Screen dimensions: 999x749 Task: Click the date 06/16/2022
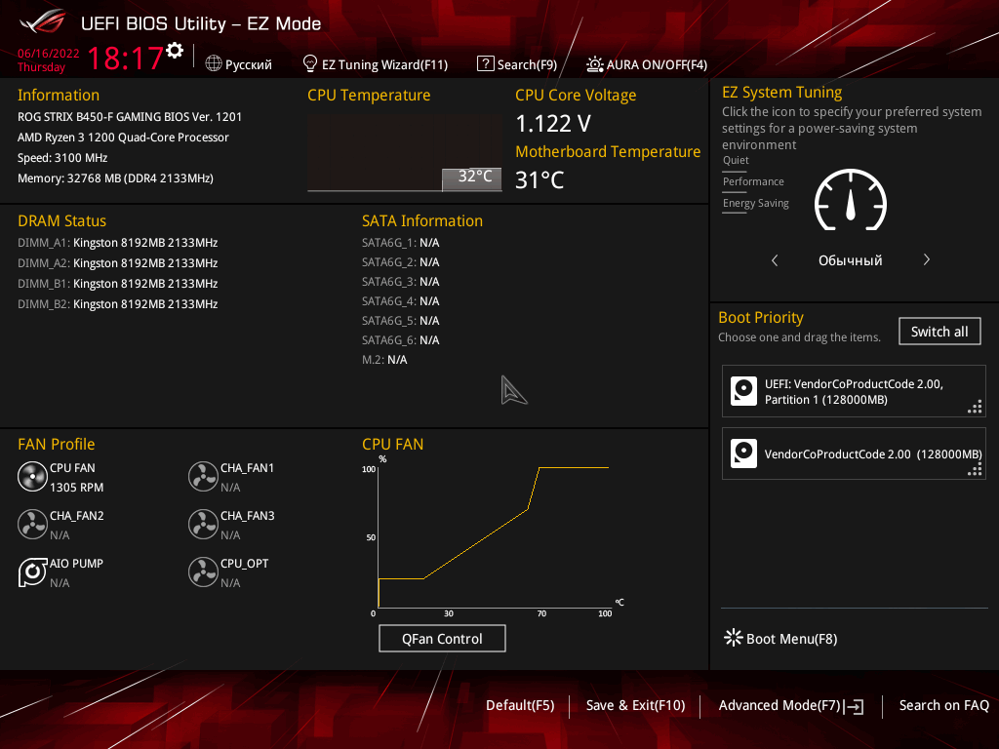pyautogui.click(x=49, y=54)
